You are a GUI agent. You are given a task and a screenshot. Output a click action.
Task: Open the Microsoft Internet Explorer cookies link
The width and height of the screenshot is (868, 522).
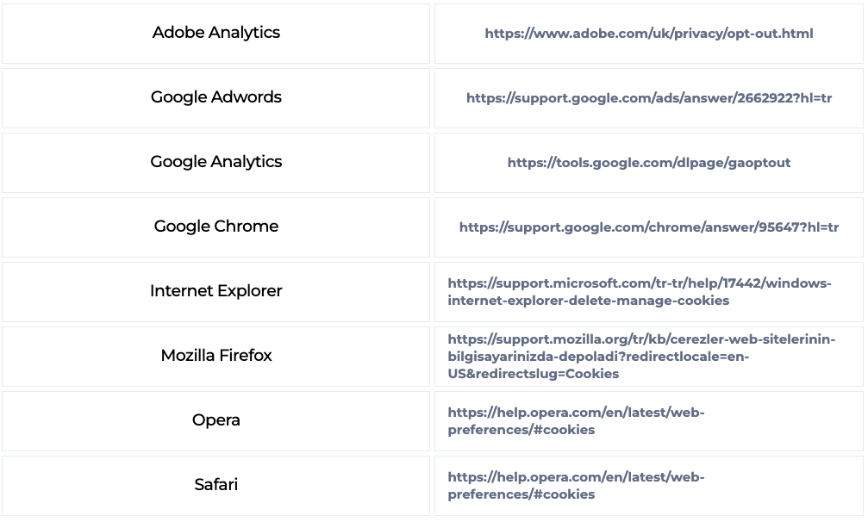(x=640, y=292)
